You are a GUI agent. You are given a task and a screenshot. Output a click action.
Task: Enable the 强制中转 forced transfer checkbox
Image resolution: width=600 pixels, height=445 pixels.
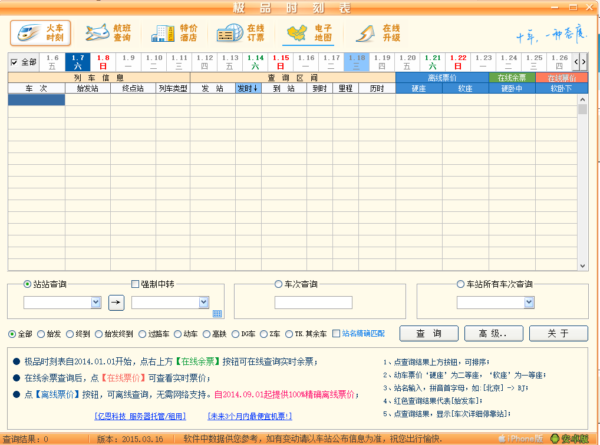click(135, 284)
